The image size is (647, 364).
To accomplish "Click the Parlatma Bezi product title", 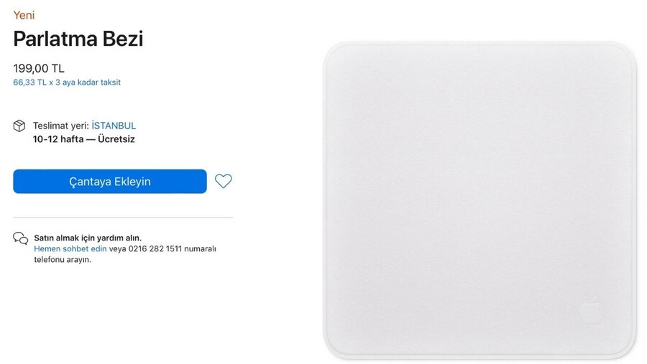I will point(78,39).
